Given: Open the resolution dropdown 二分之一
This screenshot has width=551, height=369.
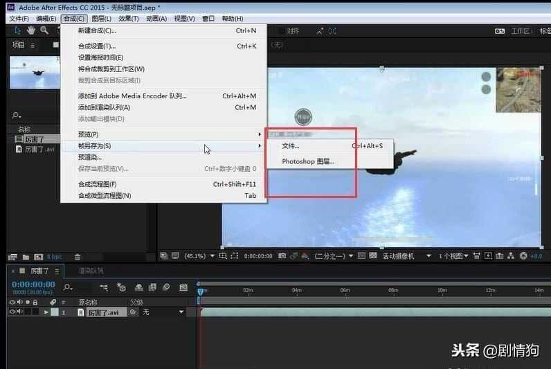Looking at the screenshot, I should coord(334,256).
